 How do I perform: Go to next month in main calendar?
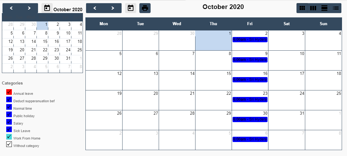click(x=113, y=8)
